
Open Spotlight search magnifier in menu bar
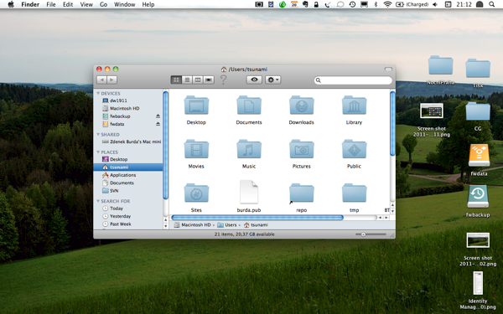pyautogui.click(x=491, y=4)
